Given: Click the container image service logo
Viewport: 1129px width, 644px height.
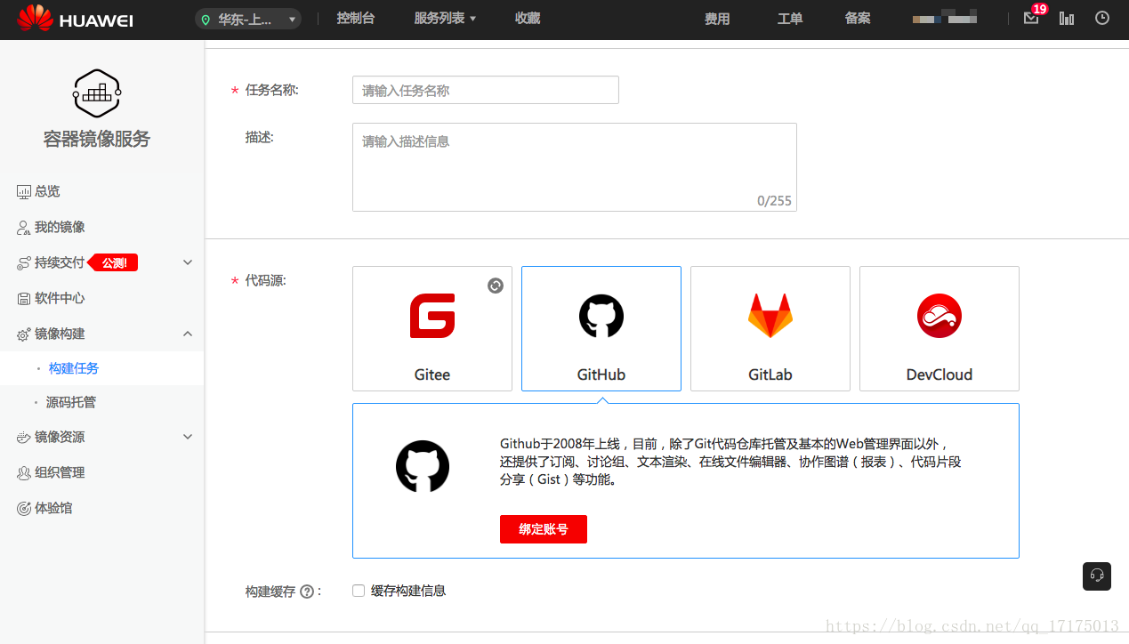Looking at the screenshot, I should [97, 93].
